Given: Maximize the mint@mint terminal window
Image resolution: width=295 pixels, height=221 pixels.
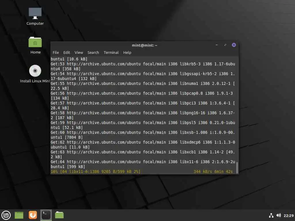Looking at the screenshot, I should pos(225,45).
